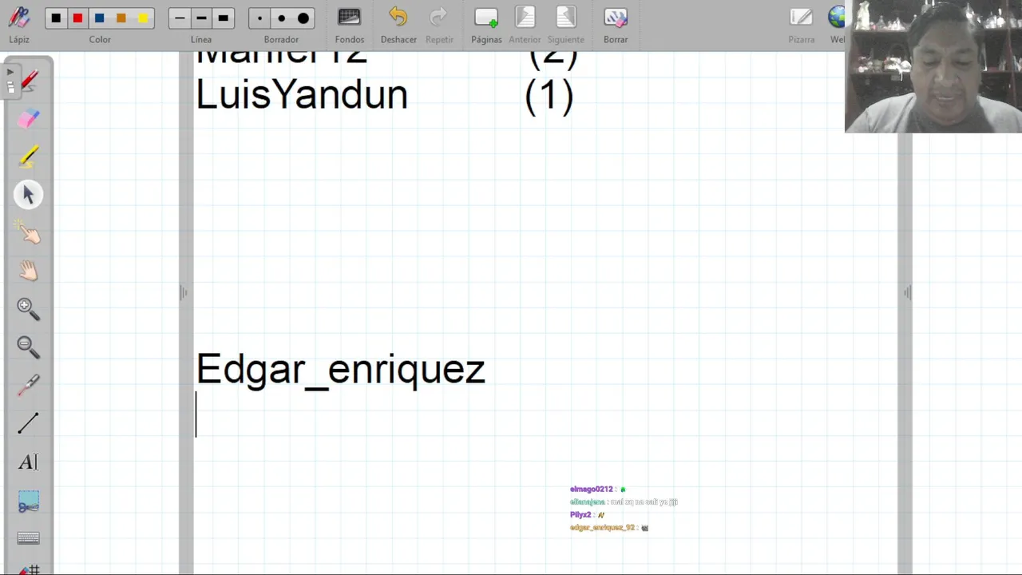Screen dimensions: 1022x575
Task: Choose the thick line width
Action: click(x=223, y=18)
